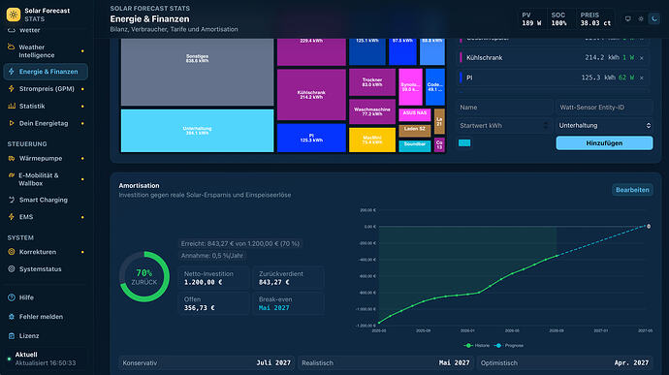Viewport: 669px width, 375px height.
Task: Open the Weather Intelligence menu entry
Action: point(46,51)
